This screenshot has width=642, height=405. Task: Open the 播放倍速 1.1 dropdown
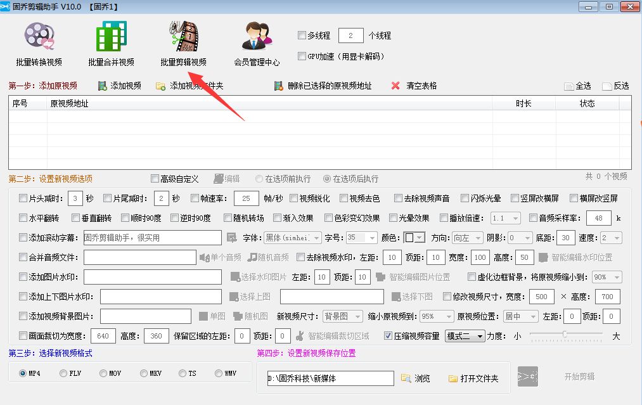click(x=506, y=218)
